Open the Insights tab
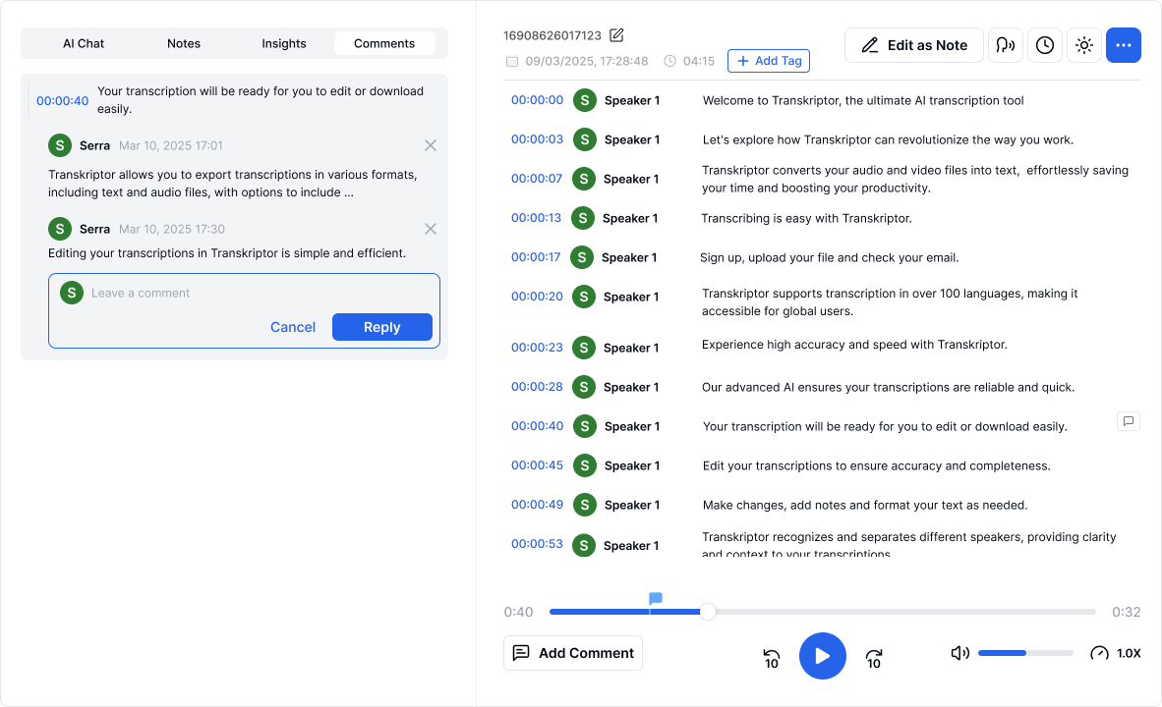1162x707 pixels. (x=284, y=43)
